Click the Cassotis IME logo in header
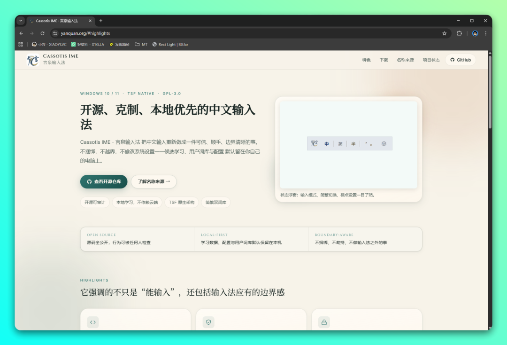The image size is (507, 345). click(33, 60)
